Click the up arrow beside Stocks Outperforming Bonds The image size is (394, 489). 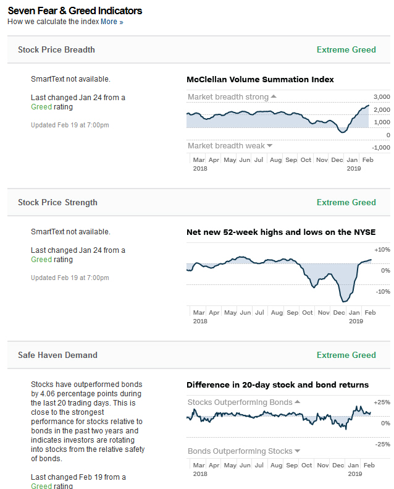pos(298,402)
